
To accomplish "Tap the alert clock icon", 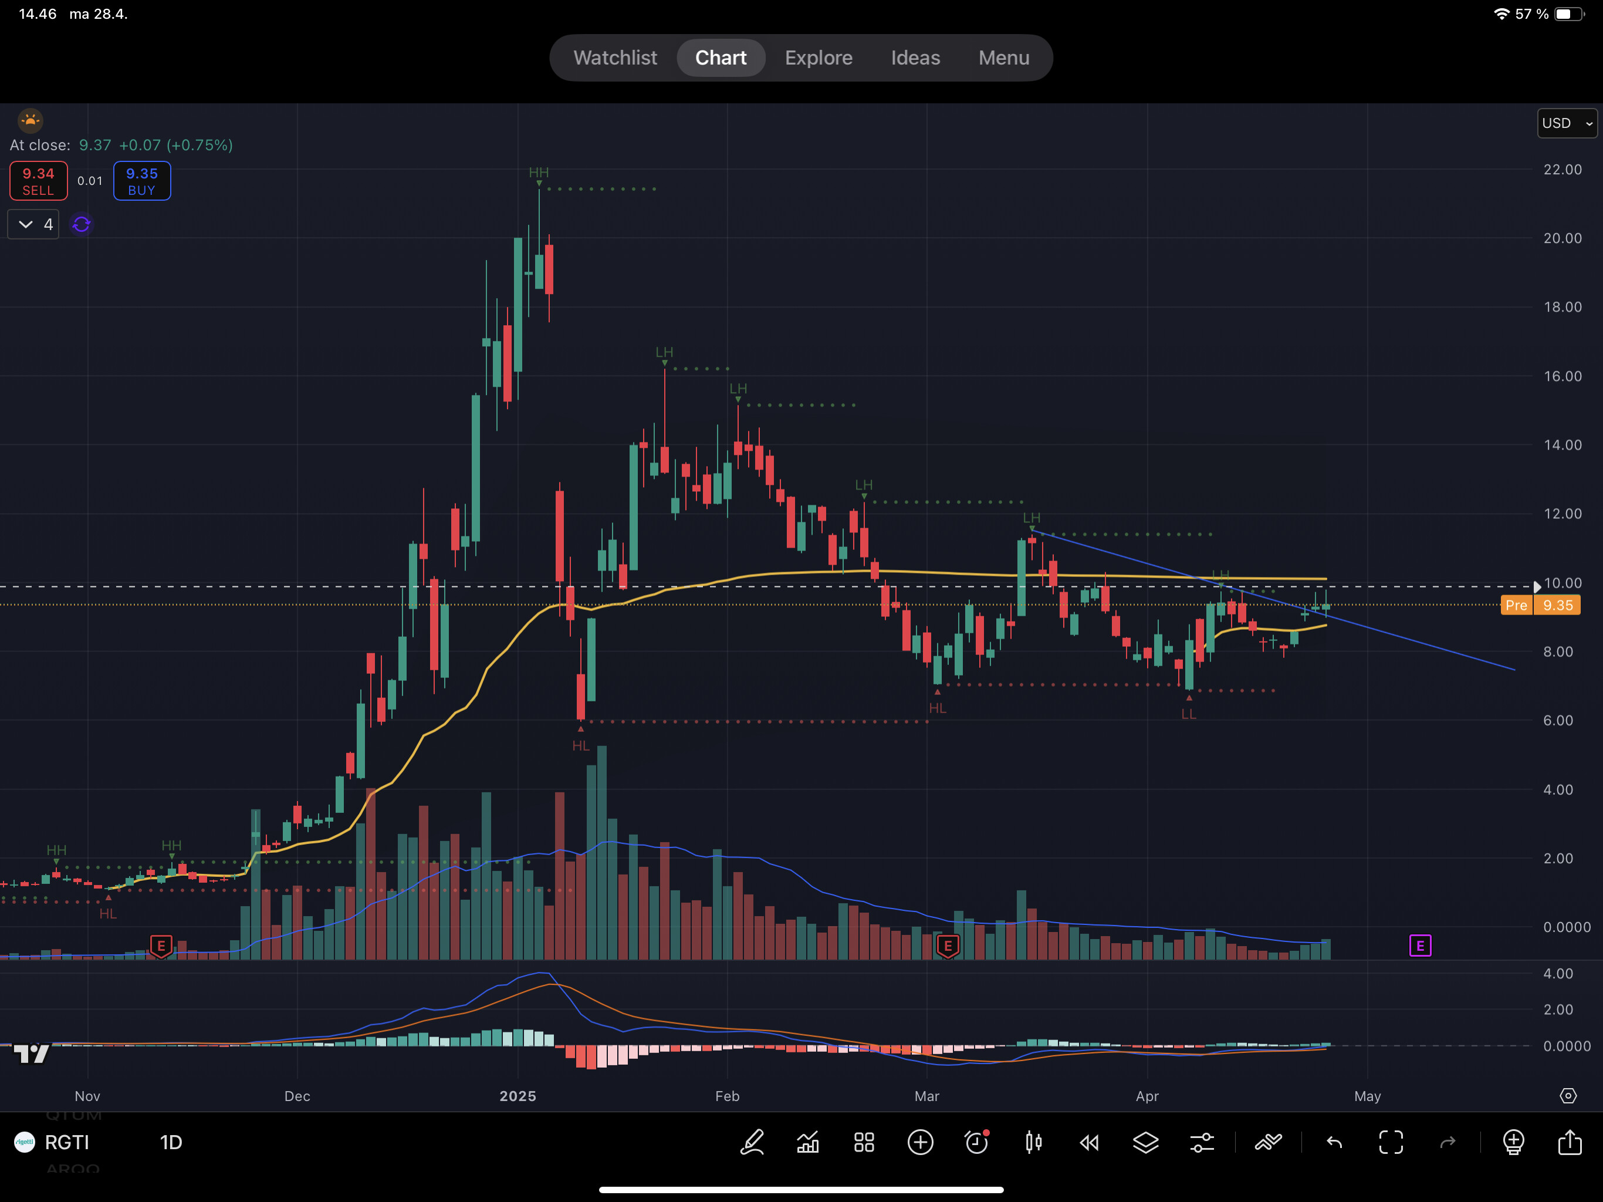I will click(x=977, y=1143).
